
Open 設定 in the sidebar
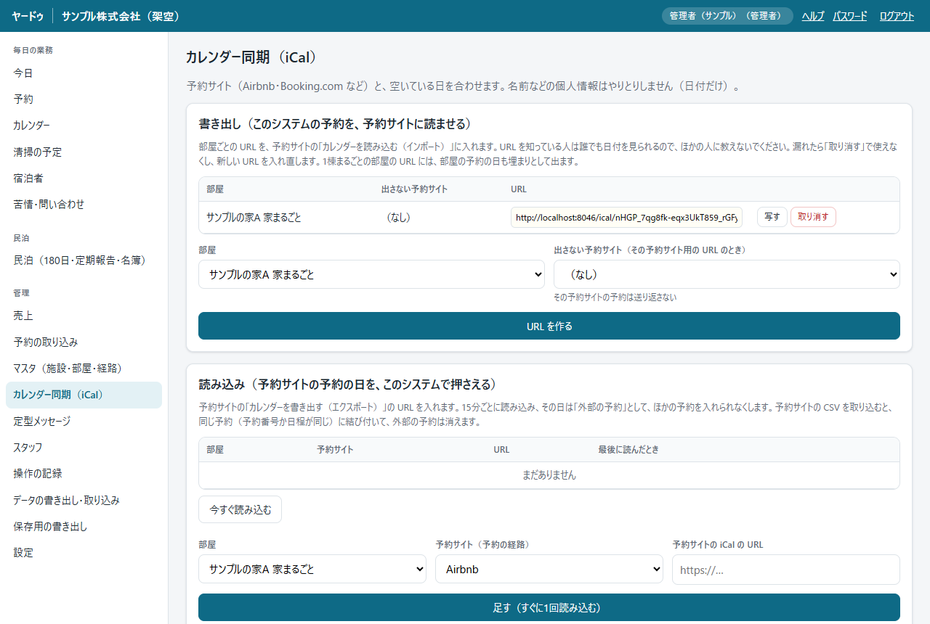[x=84, y=552]
